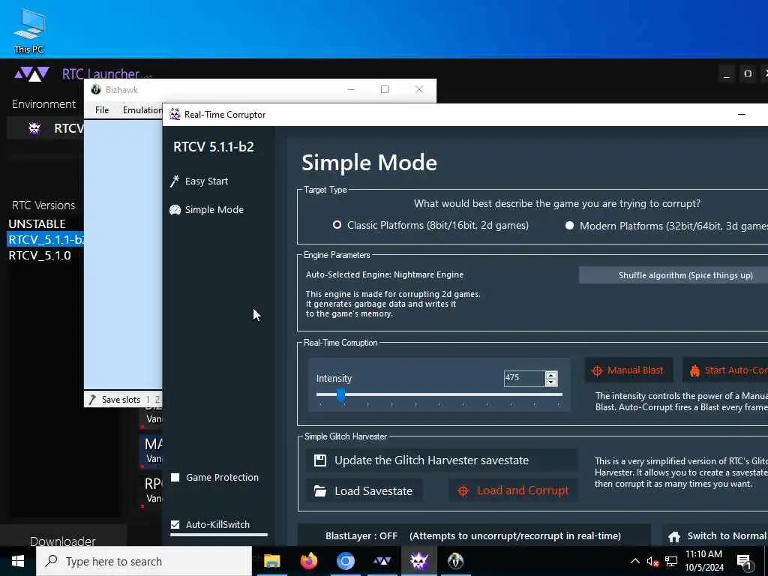
Task: Launch Firefox from the taskbar
Action: [308, 561]
